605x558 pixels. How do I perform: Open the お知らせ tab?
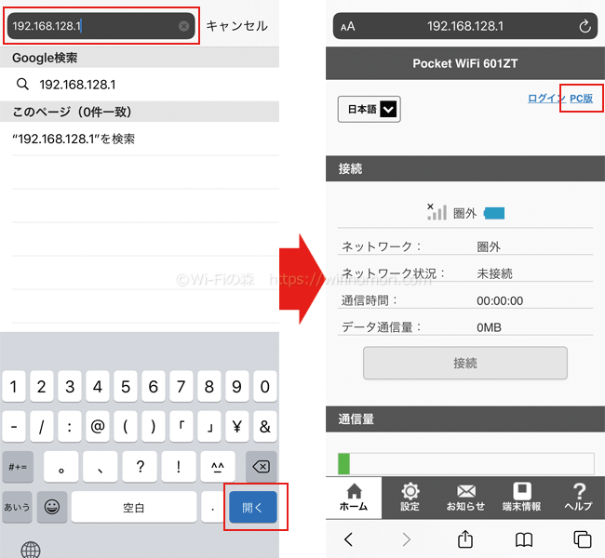465,498
